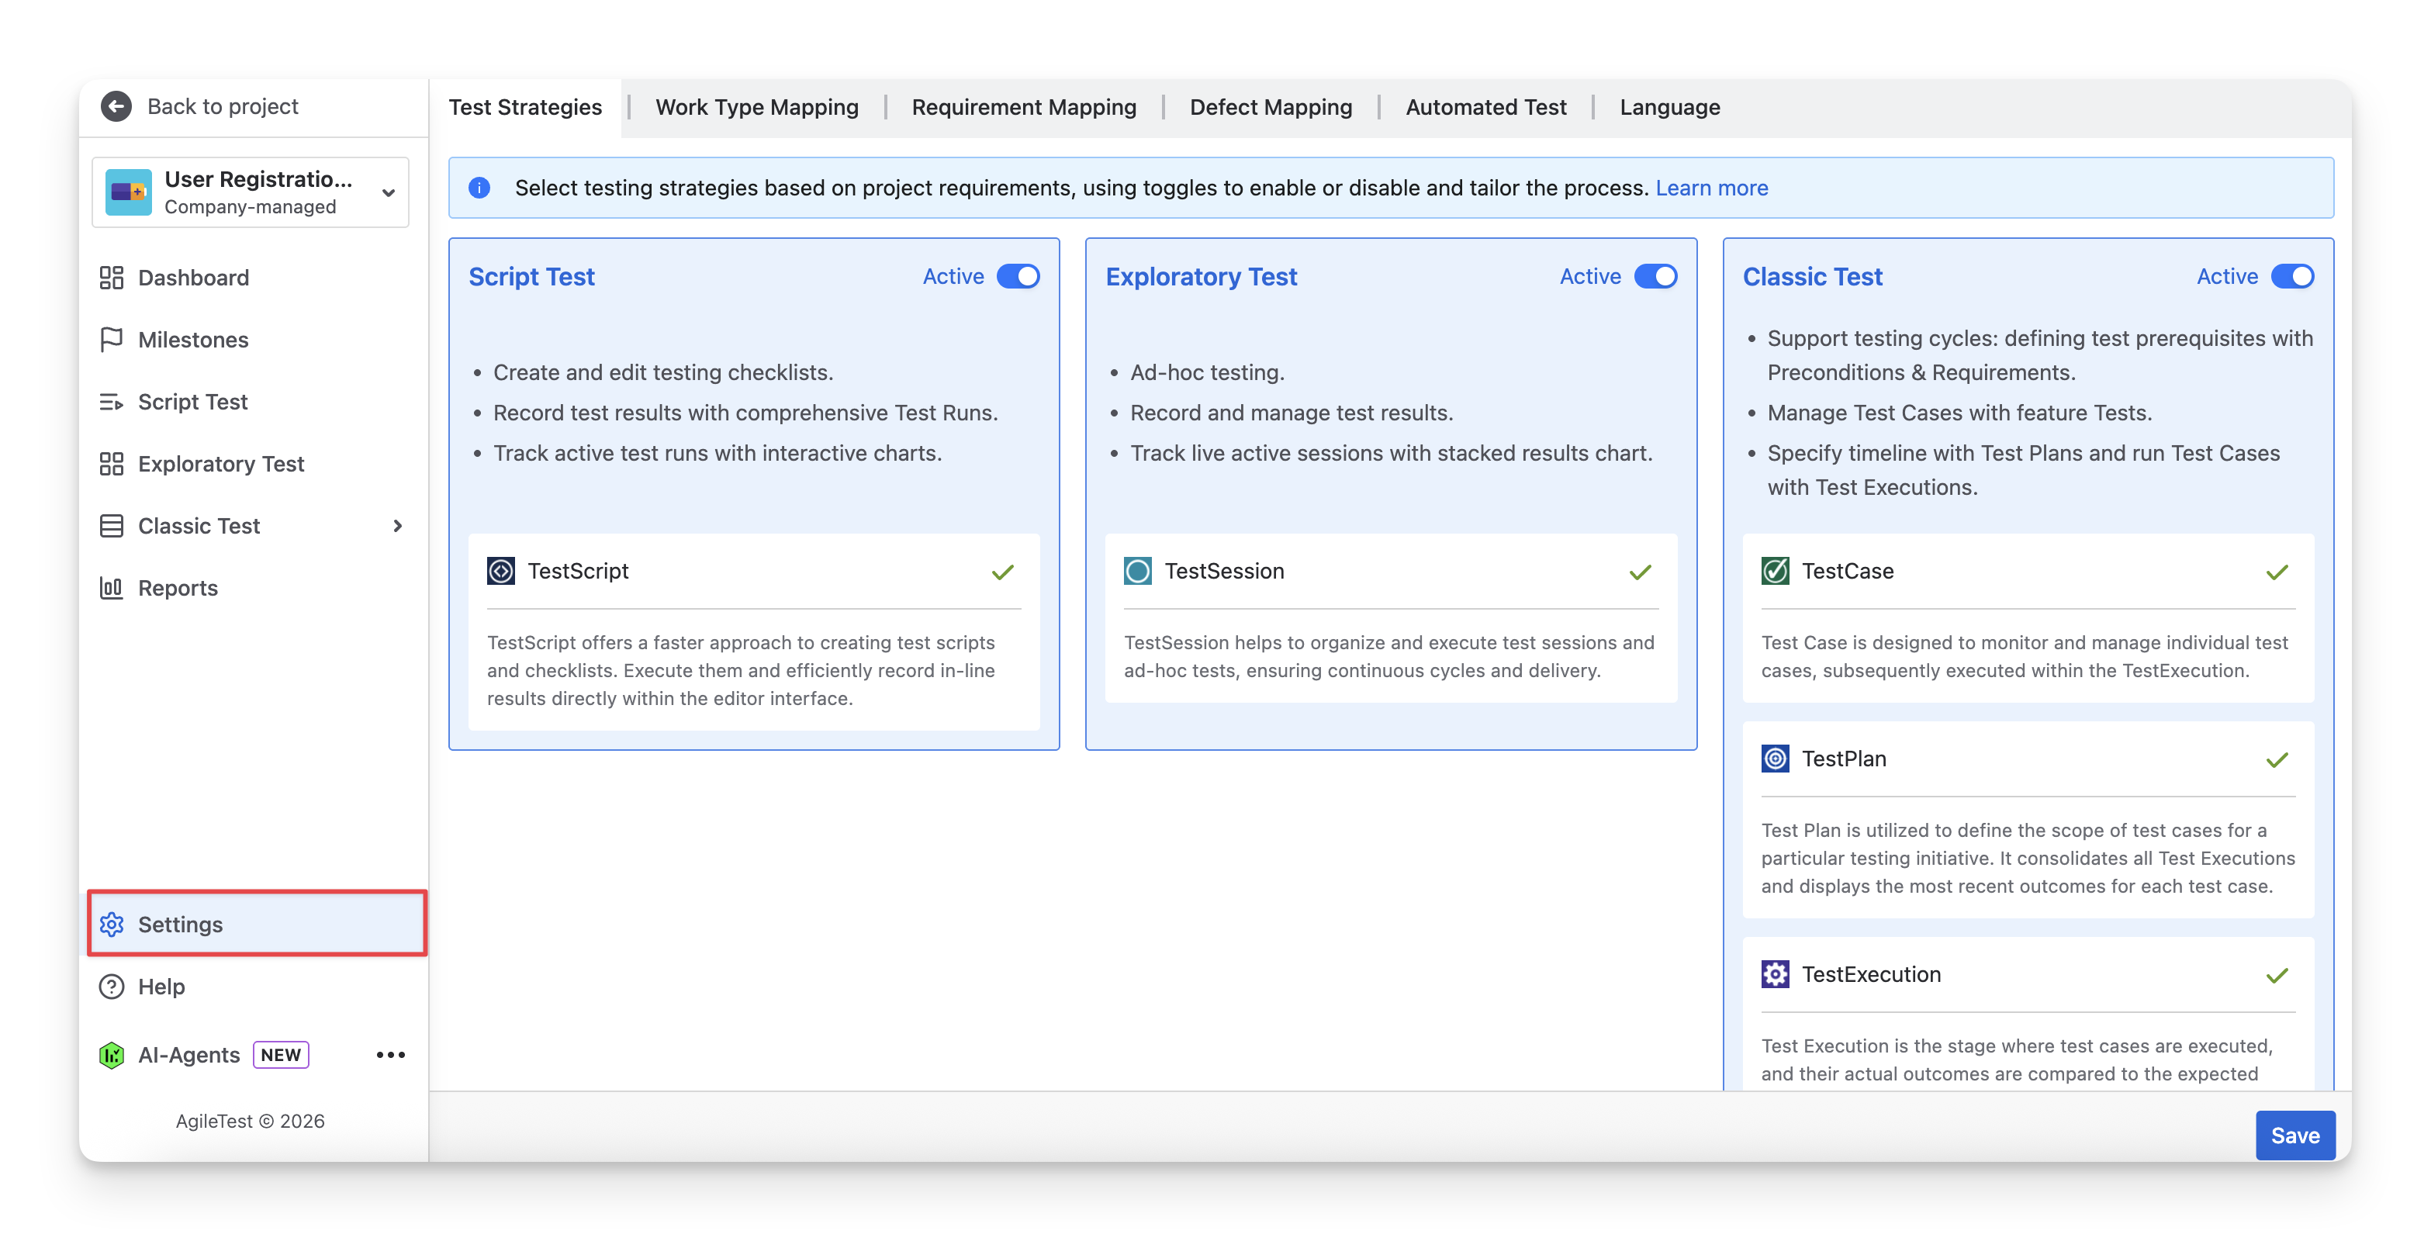The width and height of the screenshot is (2431, 1241).
Task: Click the TestScript item icon
Action: click(500, 571)
